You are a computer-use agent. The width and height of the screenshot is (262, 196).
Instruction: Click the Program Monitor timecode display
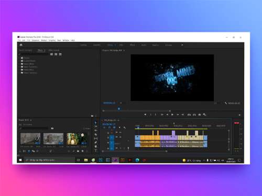(109, 103)
